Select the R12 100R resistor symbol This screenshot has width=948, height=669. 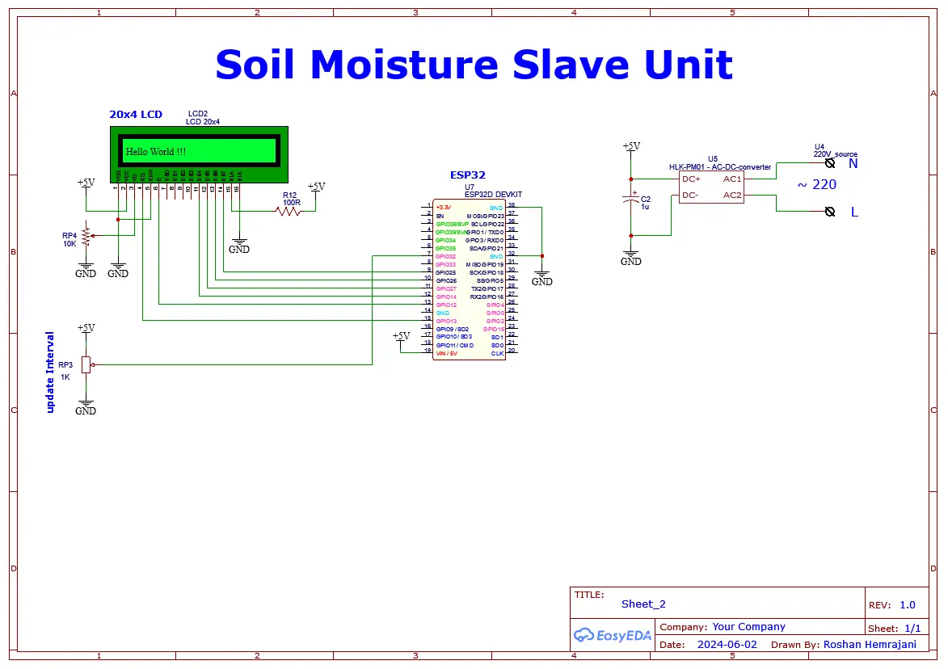pos(288,211)
